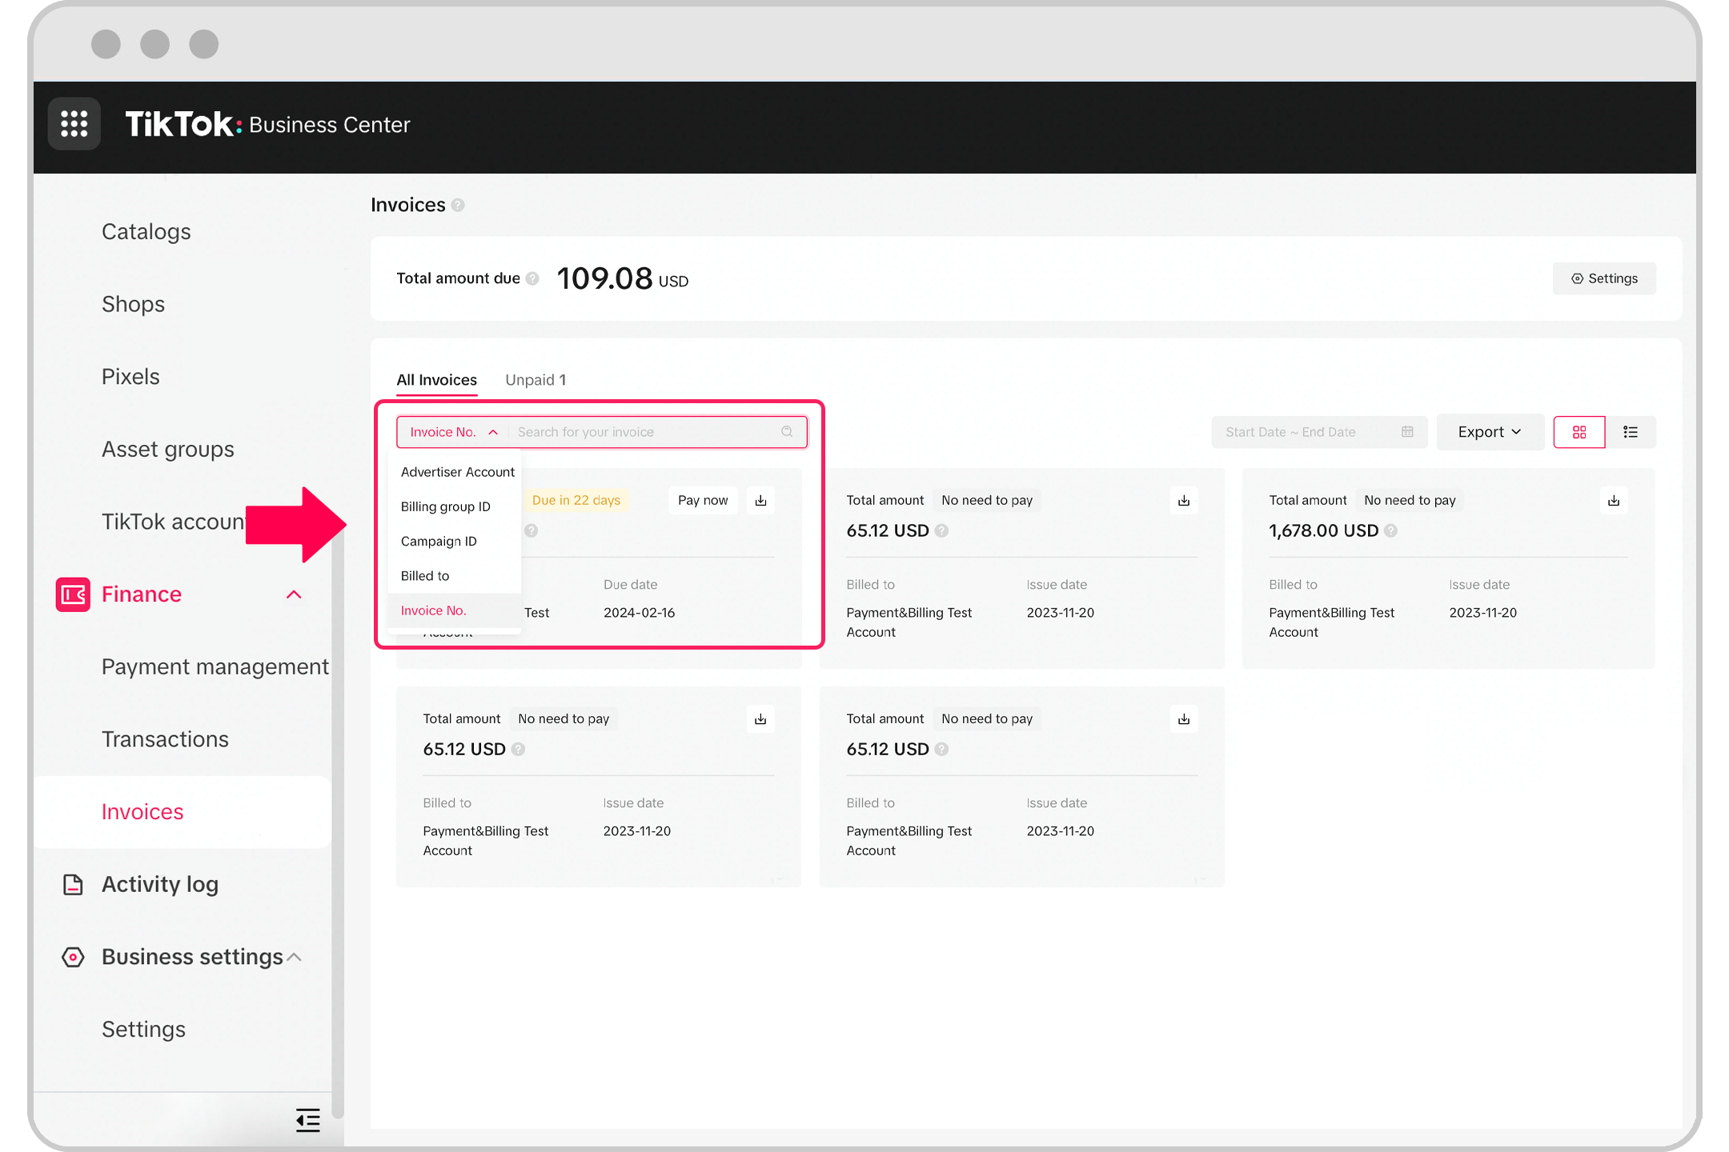Viewport: 1729px width, 1152px height.
Task: Click the search magnifier in the invoice search bar
Action: 787,432
